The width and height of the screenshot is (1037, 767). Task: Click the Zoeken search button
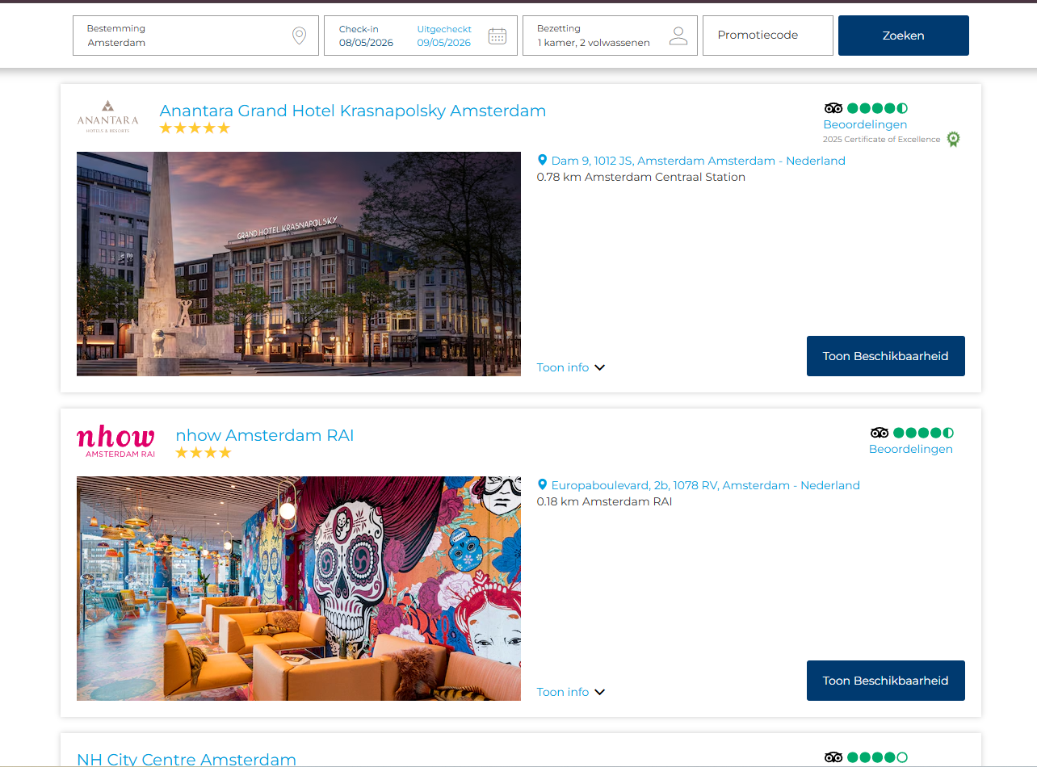click(x=904, y=36)
